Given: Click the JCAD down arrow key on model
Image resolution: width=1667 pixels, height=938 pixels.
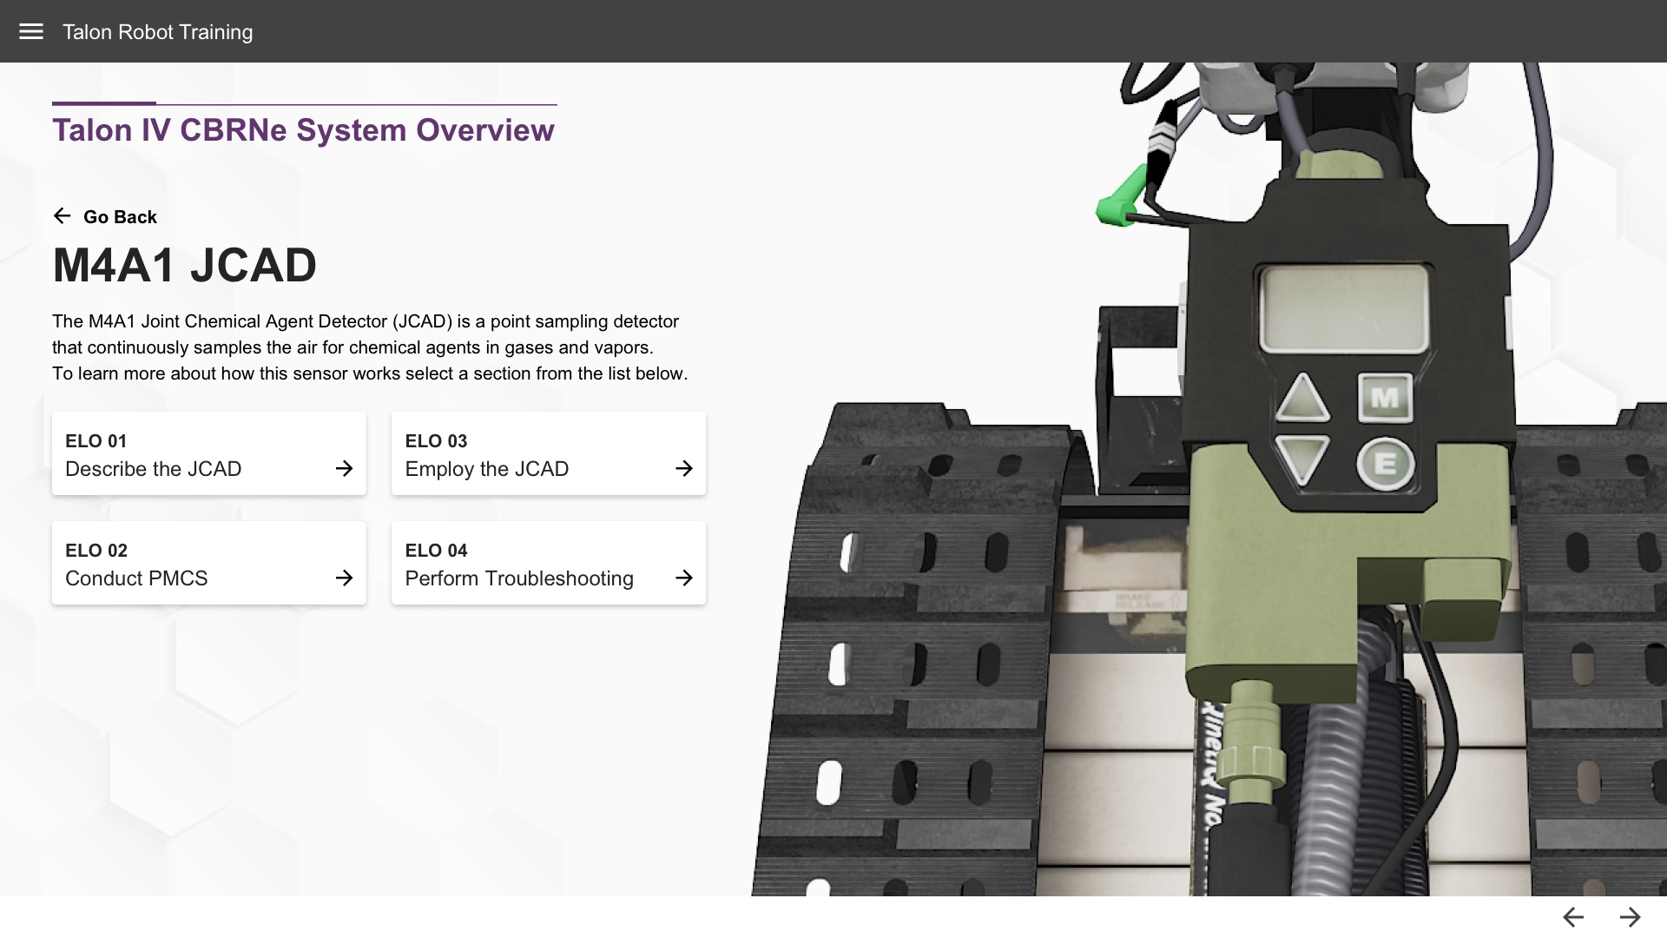Looking at the screenshot, I should coord(1302,459).
